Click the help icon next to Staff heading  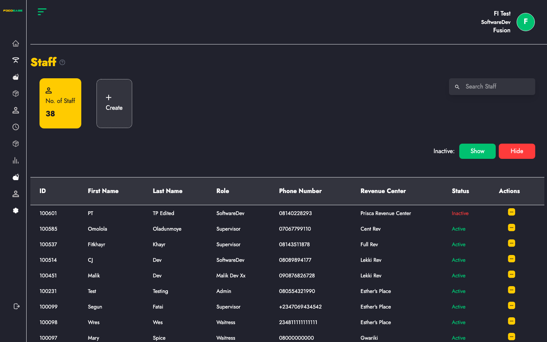coord(62,62)
